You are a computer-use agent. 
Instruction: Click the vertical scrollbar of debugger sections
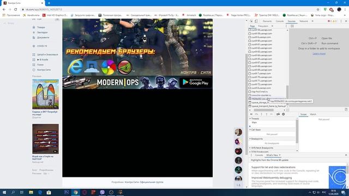(x=297, y=131)
